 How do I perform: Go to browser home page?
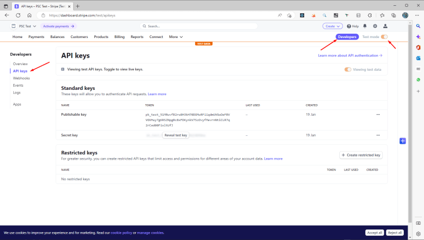click(x=29, y=15)
